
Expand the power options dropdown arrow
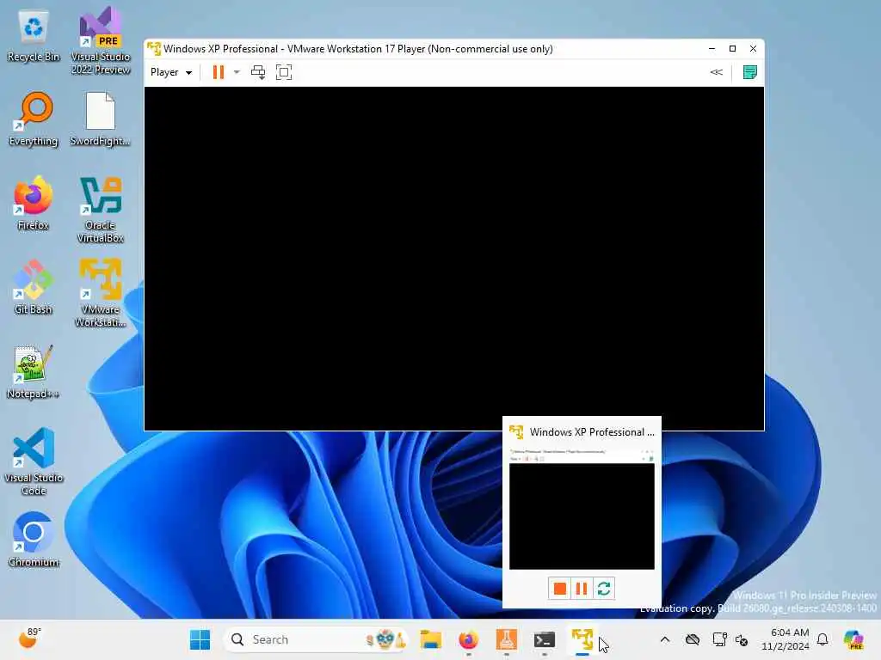(237, 72)
